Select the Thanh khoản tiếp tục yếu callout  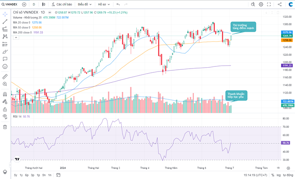pyautogui.click(x=236, y=95)
